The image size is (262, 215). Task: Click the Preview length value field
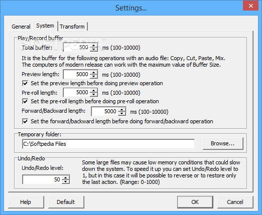click(x=77, y=74)
